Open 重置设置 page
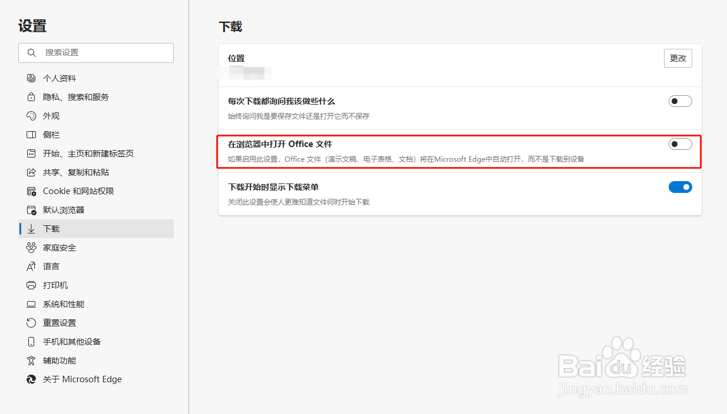This screenshot has width=727, height=414. pyautogui.click(x=96, y=323)
